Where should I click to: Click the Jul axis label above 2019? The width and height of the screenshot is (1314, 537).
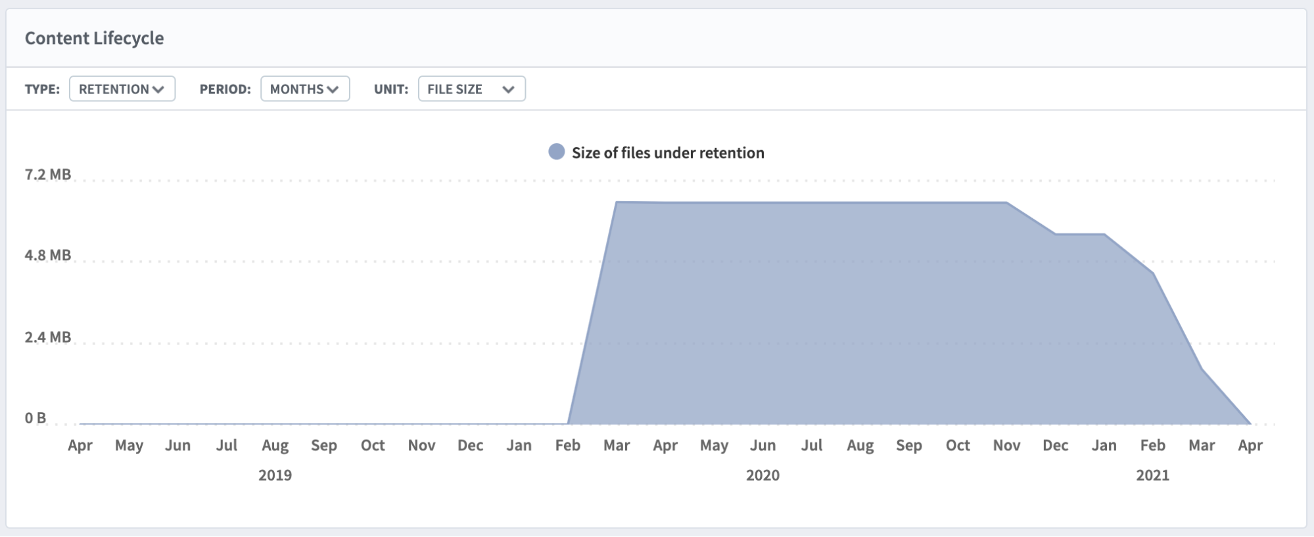tap(227, 445)
